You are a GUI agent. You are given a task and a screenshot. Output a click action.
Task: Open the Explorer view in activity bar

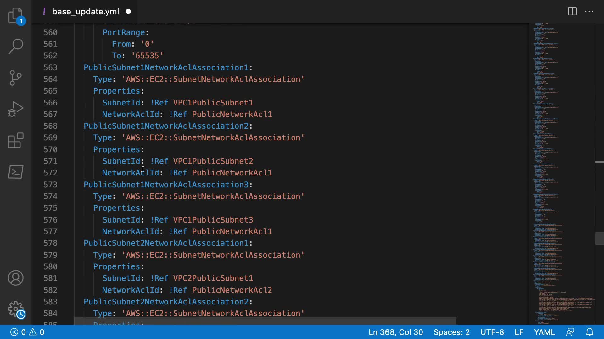[15, 15]
